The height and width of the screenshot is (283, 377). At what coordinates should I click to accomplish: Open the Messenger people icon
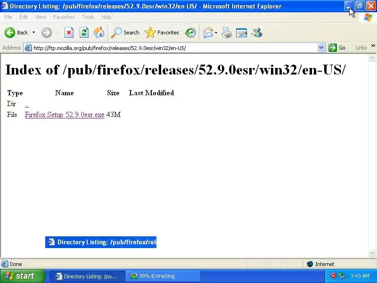257,33
